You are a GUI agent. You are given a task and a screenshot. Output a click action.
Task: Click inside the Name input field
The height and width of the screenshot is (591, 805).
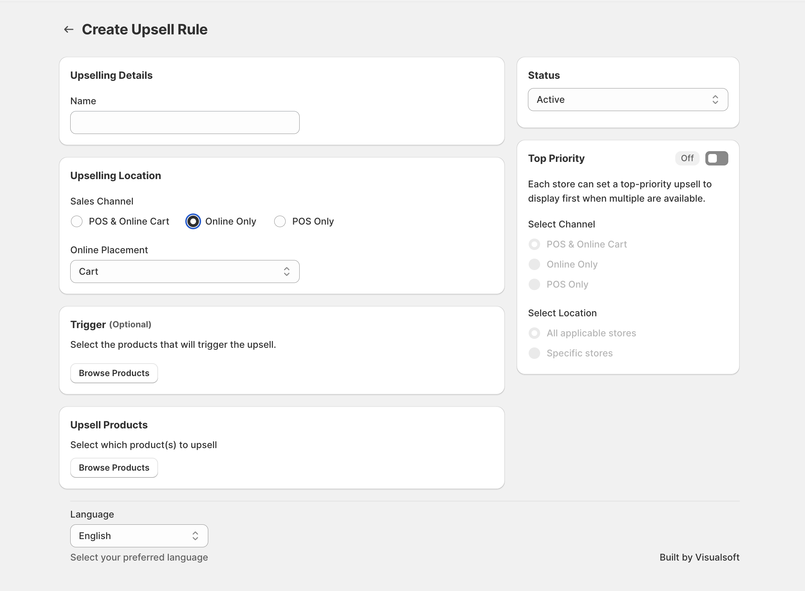tap(185, 122)
